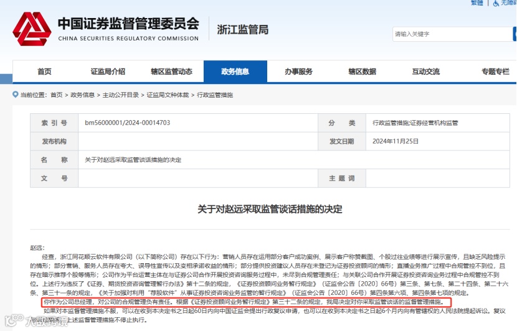Open the 互动交流 navigation tab
This screenshot has width=517, height=331.
[x=426, y=72]
